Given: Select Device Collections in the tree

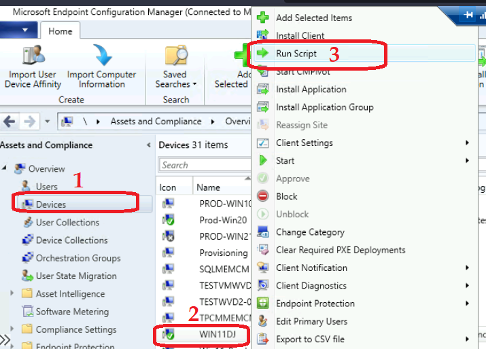Looking at the screenshot, I should point(72,240).
